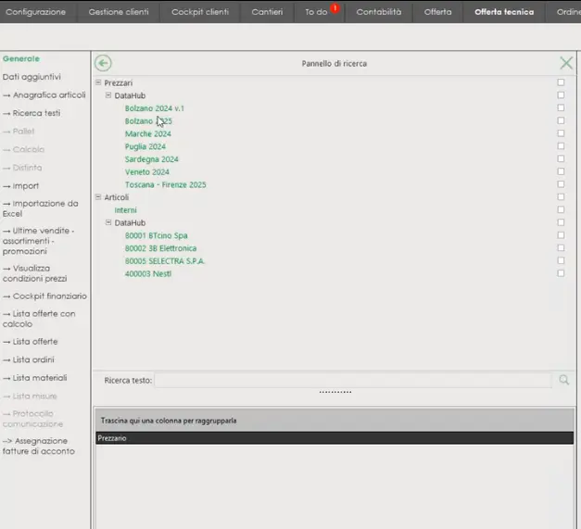The width and height of the screenshot is (581, 529).
Task: Select the 80001 BTcino Spa article
Action: pos(156,235)
